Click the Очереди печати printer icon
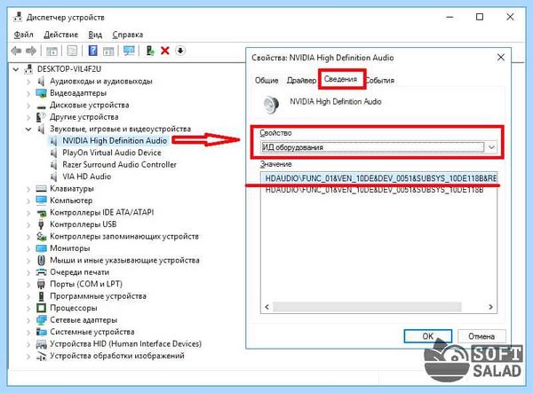 coord(41,272)
